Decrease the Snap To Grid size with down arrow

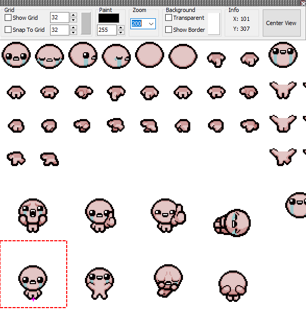[74, 32]
